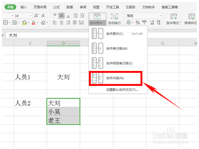Select column C header
Image resolution: width=199 pixels, height=149 pixels.
pyautogui.click(x=30, y=43)
